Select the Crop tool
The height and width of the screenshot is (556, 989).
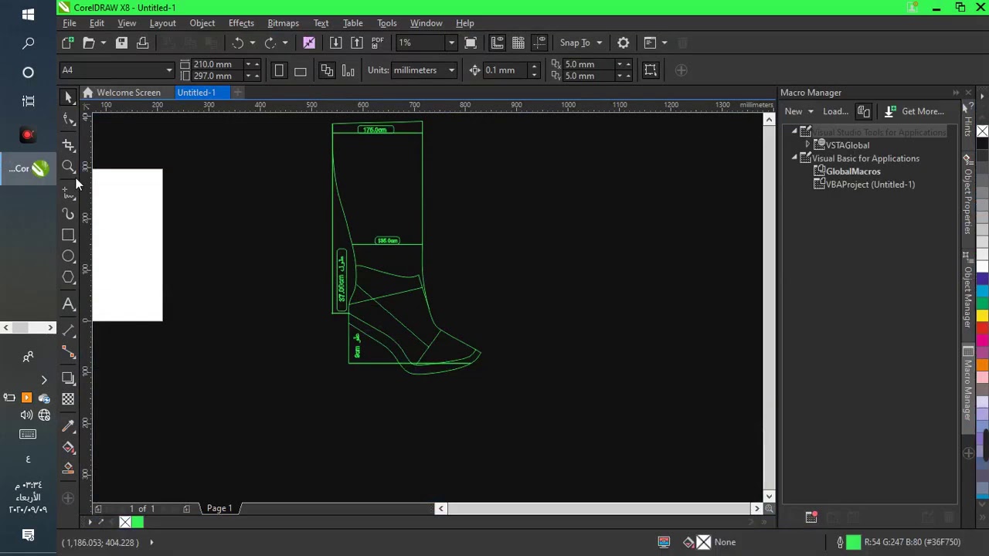pyautogui.click(x=69, y=144)
